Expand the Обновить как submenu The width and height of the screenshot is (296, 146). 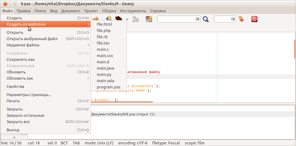(x=46, y=78)
